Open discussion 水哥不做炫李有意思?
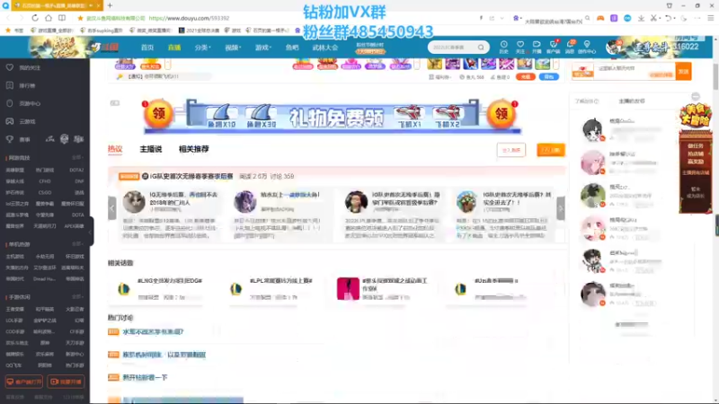719x404 pixels. tap(153, 331)
